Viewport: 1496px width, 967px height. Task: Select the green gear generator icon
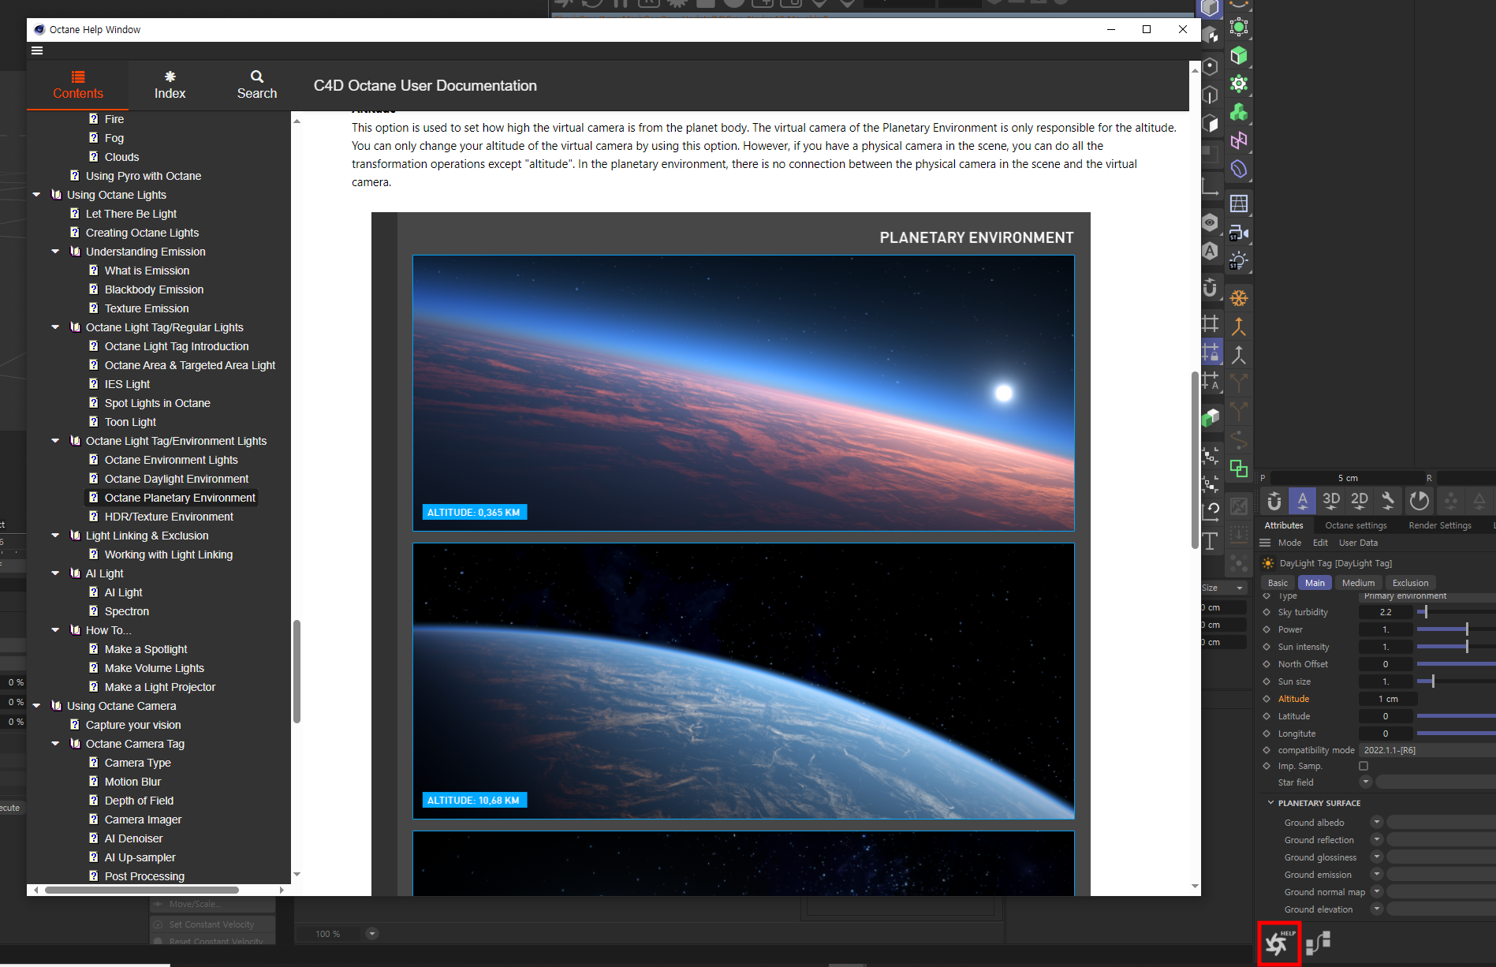pyautogui.click(x=1239, y=84)
